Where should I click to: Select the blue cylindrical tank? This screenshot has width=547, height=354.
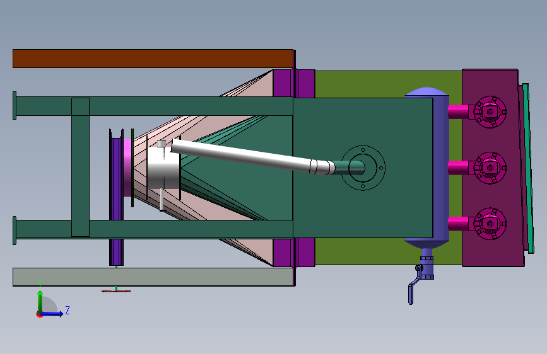coord(441,168)
